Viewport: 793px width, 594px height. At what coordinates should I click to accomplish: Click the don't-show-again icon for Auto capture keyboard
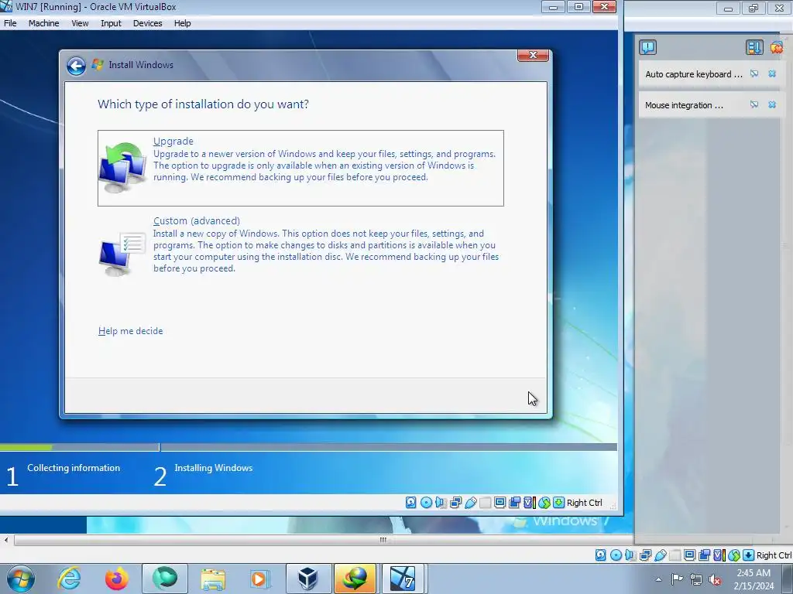(754, 73)
